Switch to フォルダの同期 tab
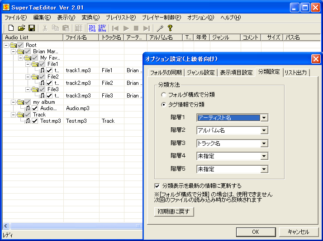The image size is (323, 241). 166,73
